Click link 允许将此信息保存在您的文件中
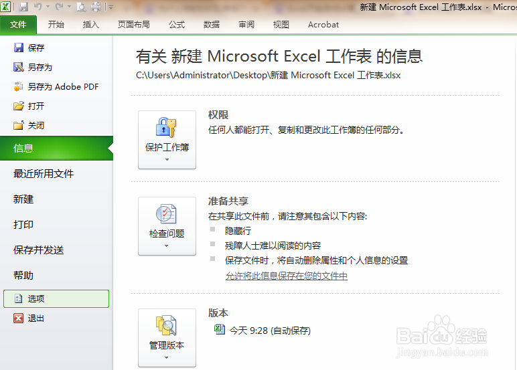 [286, 276]
